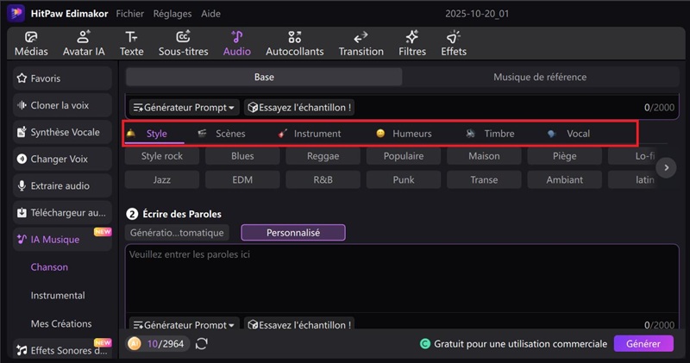Open the Autocollants stickers panel

[295, 37]
